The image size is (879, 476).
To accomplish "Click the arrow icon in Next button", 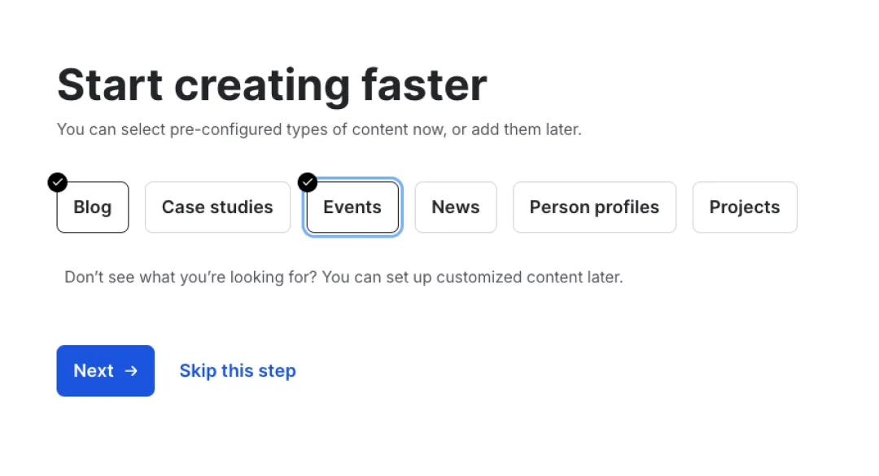I will click(x=131, y=371).
